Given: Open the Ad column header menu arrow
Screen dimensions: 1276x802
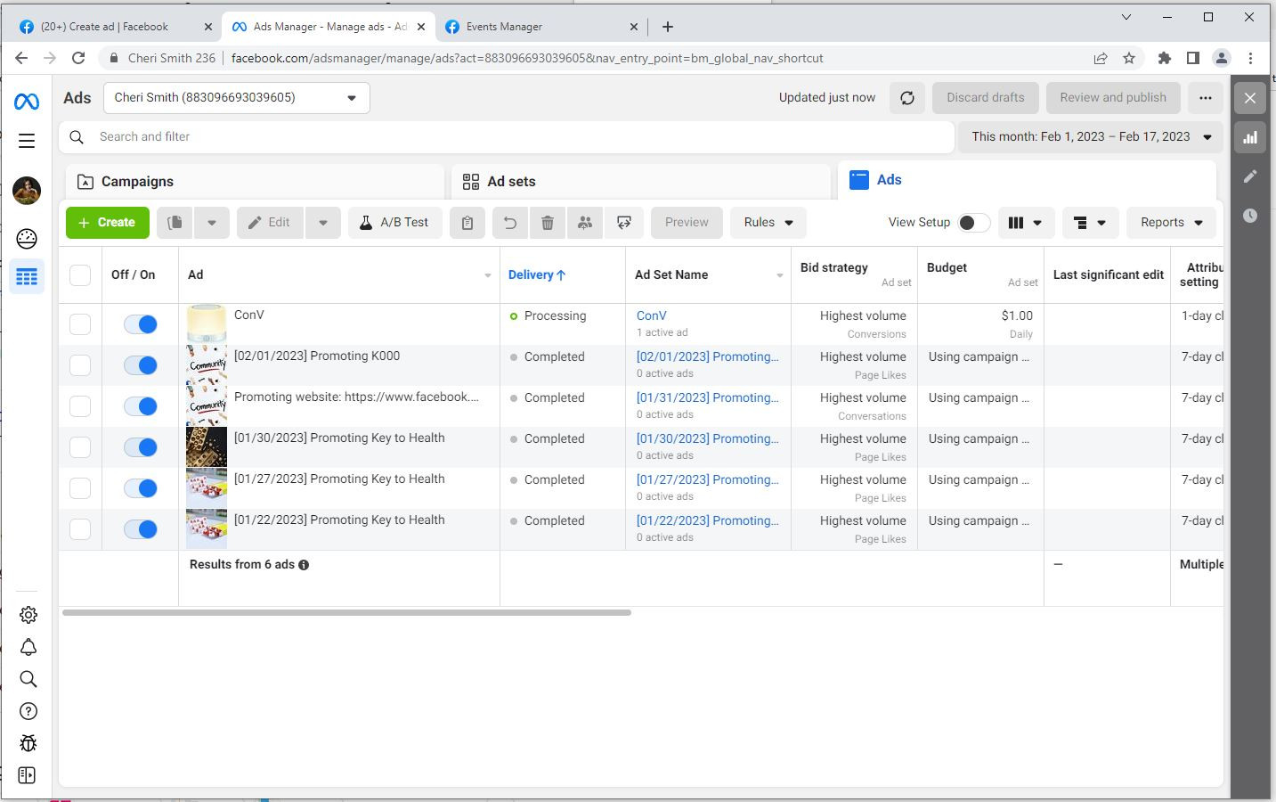Looking at the screenshot, I should click(x=487, y=275).
